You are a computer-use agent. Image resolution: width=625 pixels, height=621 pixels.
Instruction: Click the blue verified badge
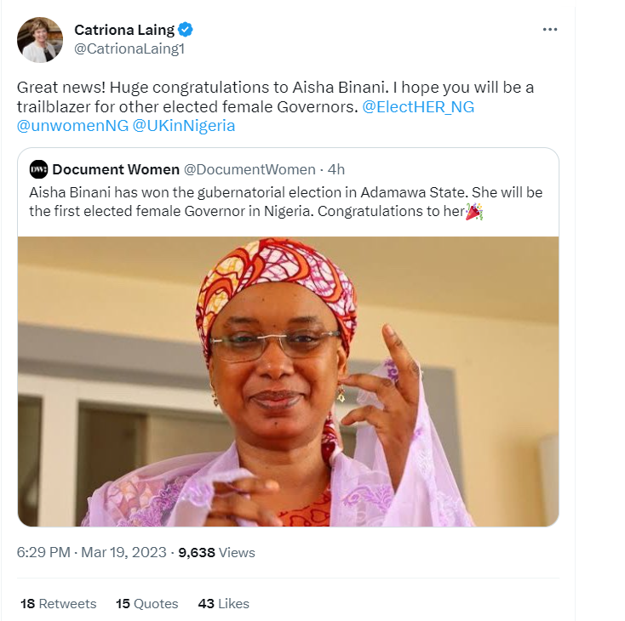coord(186,30)
